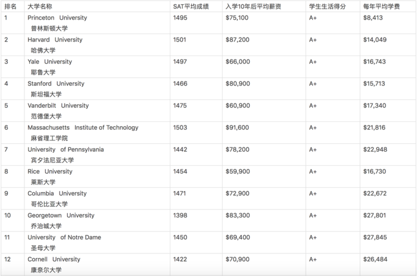The height and width of the screenshot is (276, 417).
Task: Select the Yale University name
Action: click(49, 62)
